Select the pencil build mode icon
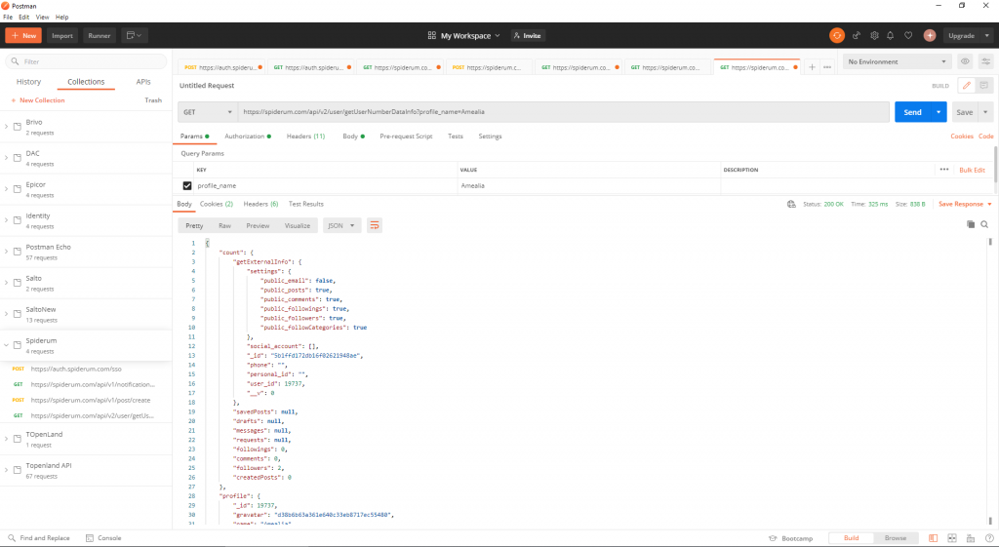Screen dimensions: 999x547 967,86
